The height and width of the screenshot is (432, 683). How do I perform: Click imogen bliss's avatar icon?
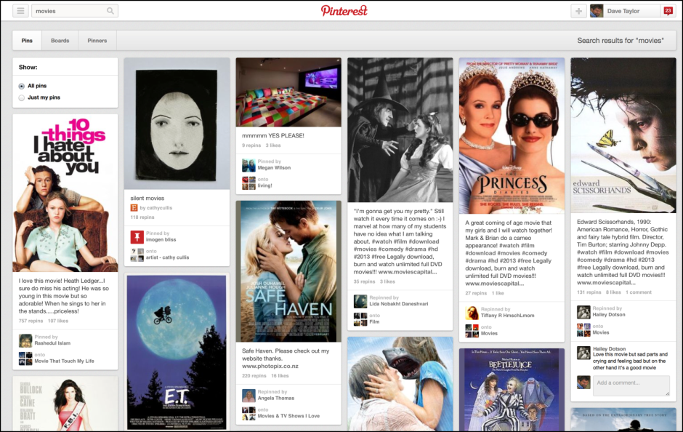coord(137,236)
